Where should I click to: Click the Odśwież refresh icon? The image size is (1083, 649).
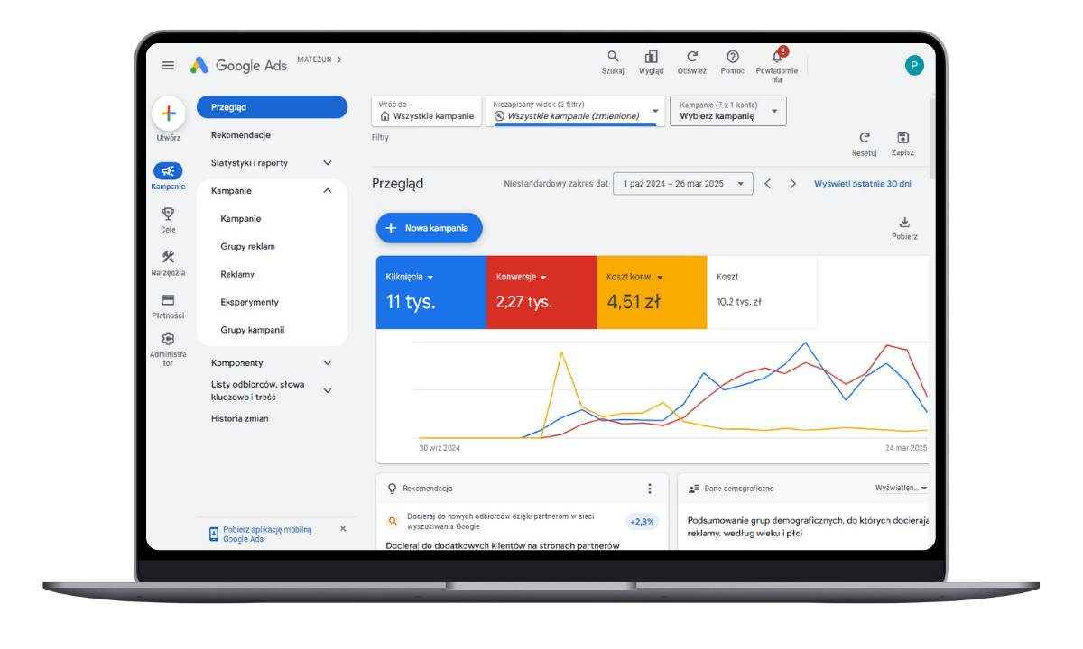pos(691,57)
